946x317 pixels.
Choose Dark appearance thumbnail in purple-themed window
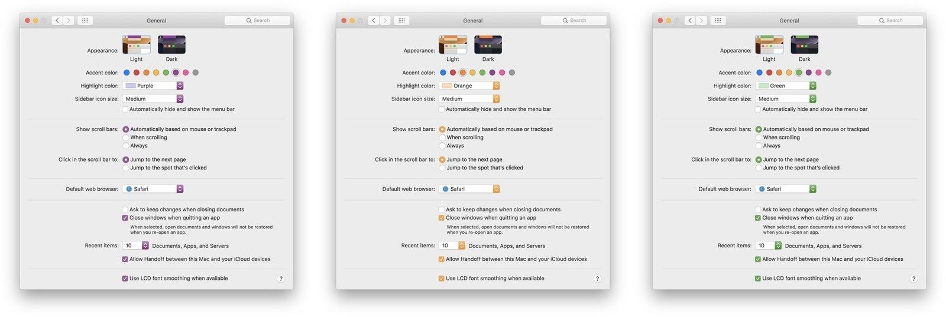(171, 45)
